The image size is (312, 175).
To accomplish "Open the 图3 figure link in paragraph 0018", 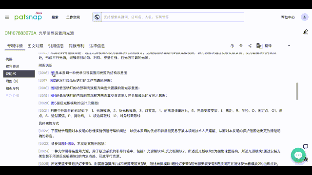I will tap(53, 88).
